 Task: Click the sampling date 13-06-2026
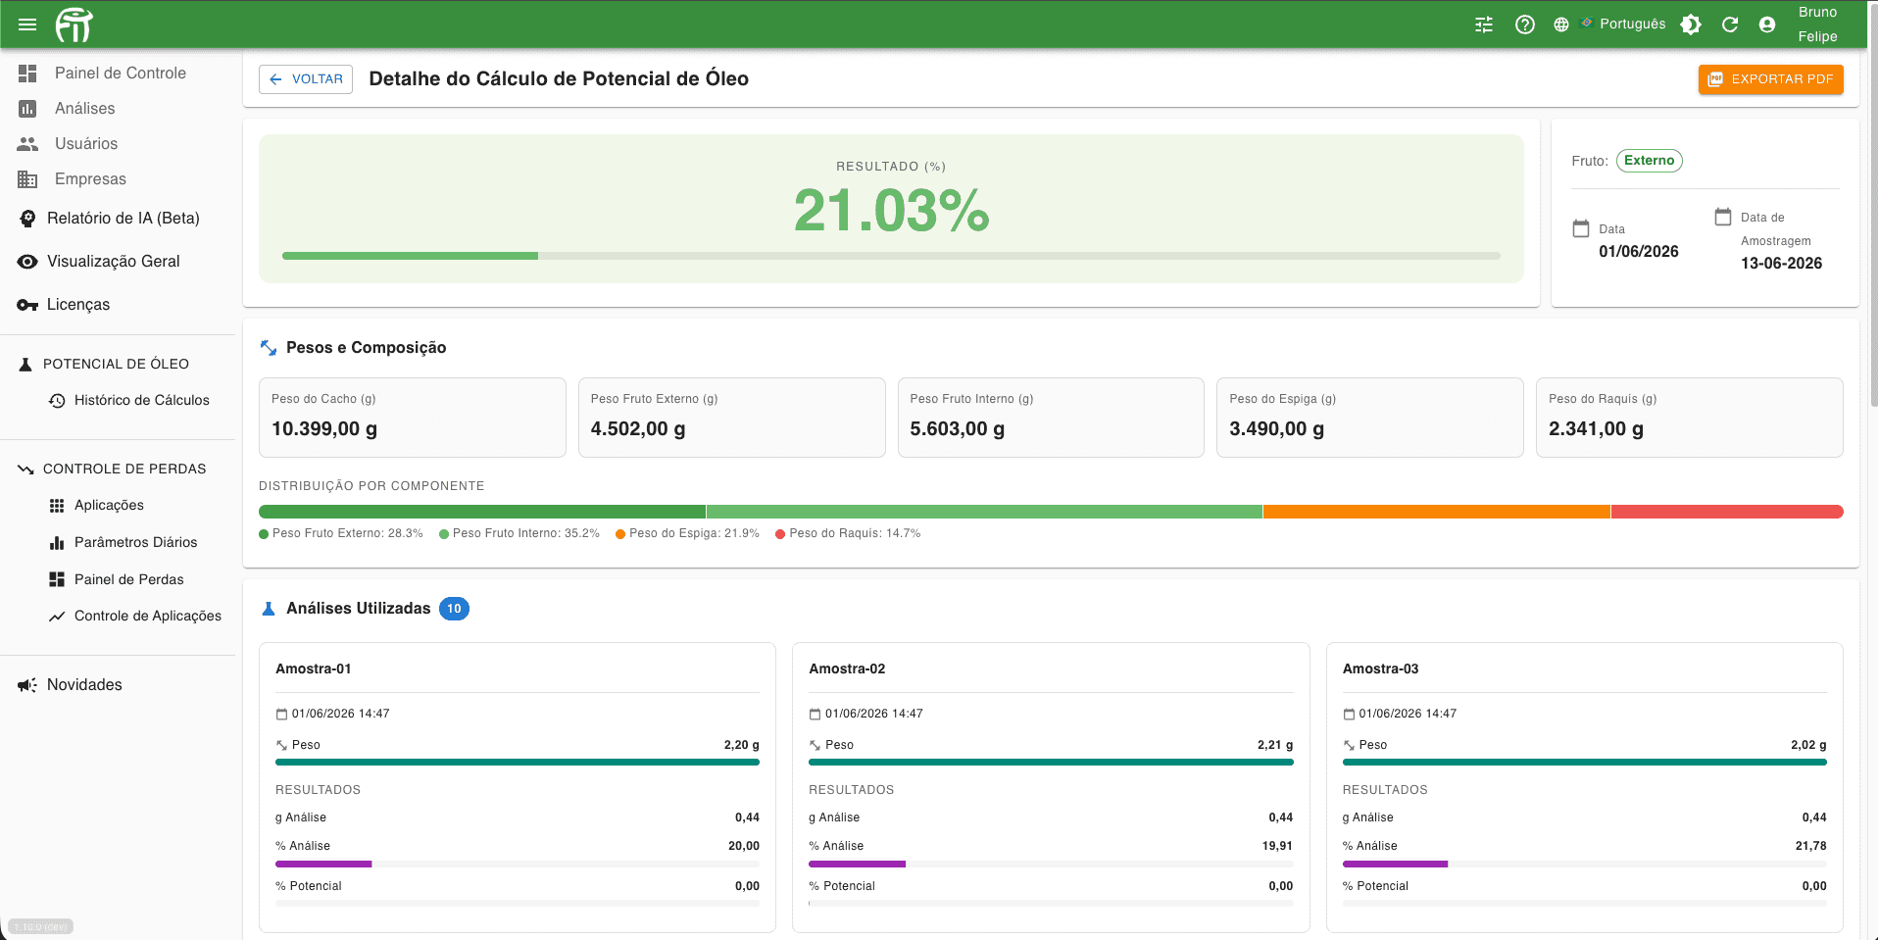tap(1781, 264)
